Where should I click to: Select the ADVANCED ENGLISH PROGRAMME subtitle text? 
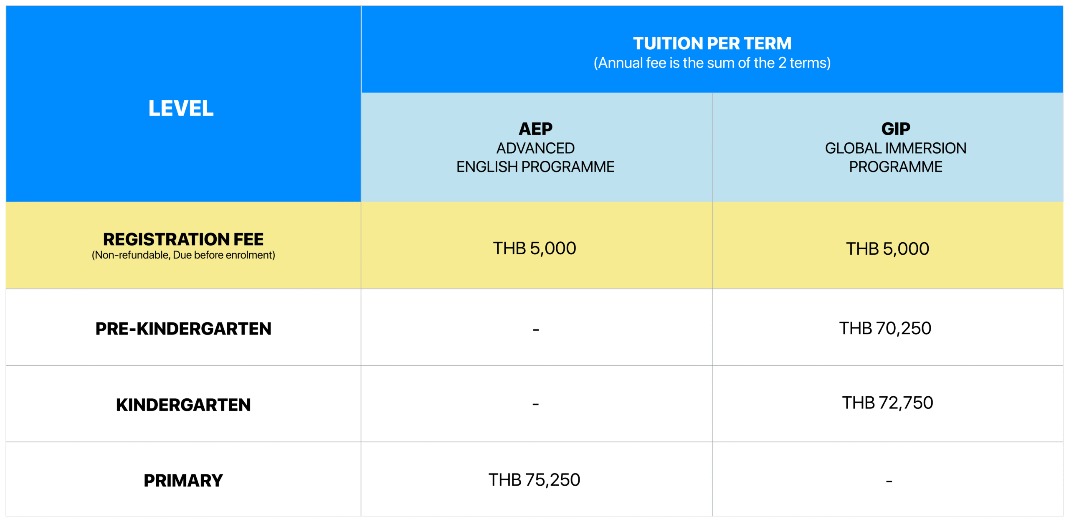click(x=535, y=157)
